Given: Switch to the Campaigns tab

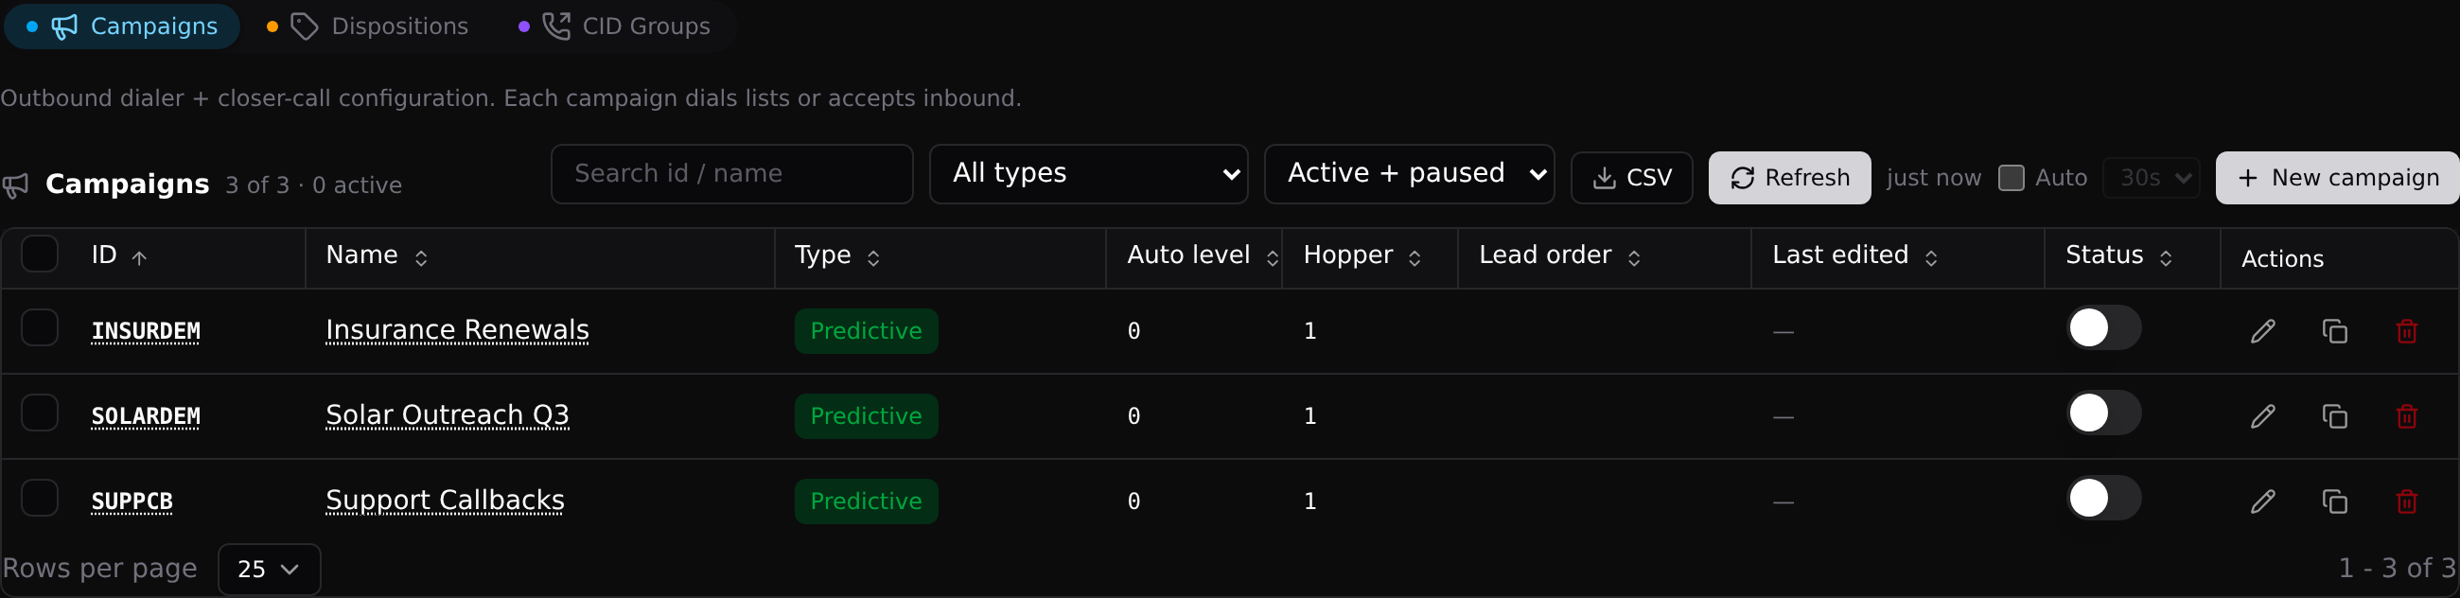Looking at the screenshot, I should (x=122, y=26).
